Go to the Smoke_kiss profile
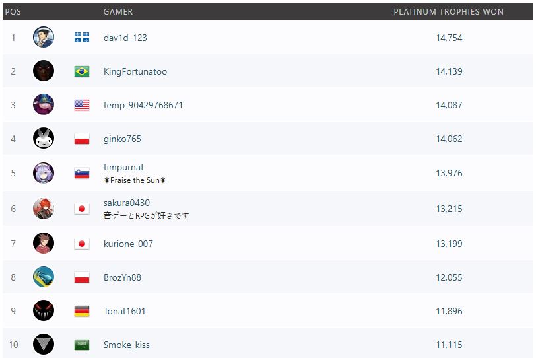This screenshot has height=358, width=536. tap(127, 345)
